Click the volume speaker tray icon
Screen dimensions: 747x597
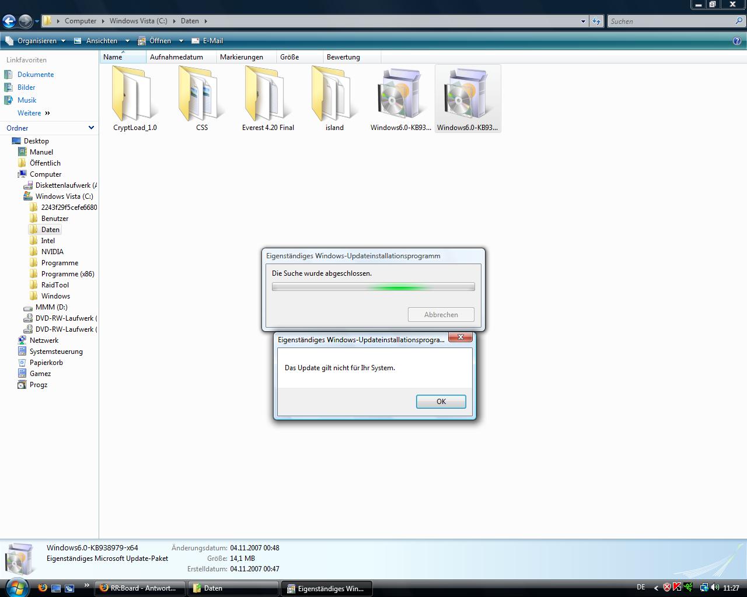pyautogui.click(x=715, y=588)
